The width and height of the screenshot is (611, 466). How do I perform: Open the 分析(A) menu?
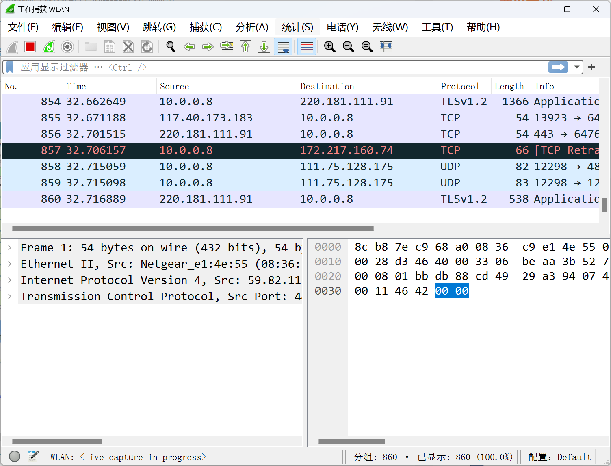[x=252, y=27]
